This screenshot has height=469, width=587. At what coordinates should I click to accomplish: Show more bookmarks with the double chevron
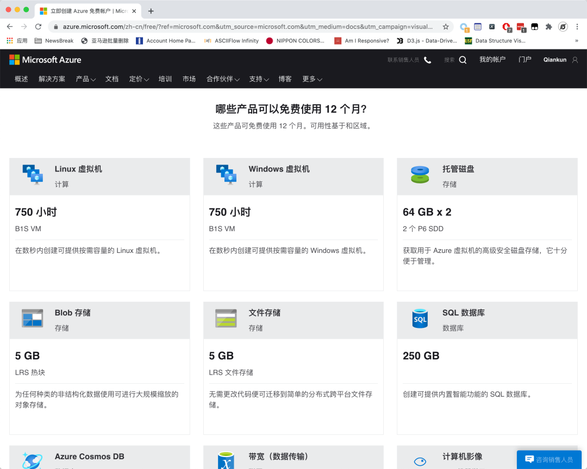click(577, 40)
